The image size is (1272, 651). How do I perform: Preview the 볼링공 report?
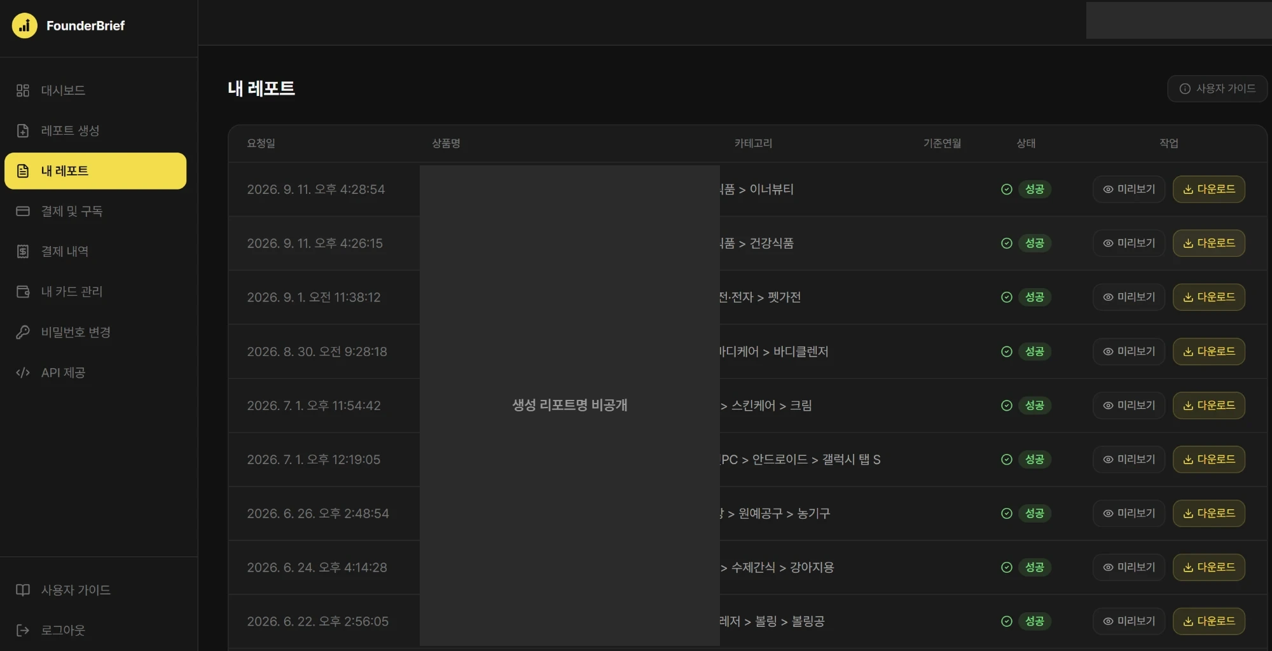tap(1129, 622)
